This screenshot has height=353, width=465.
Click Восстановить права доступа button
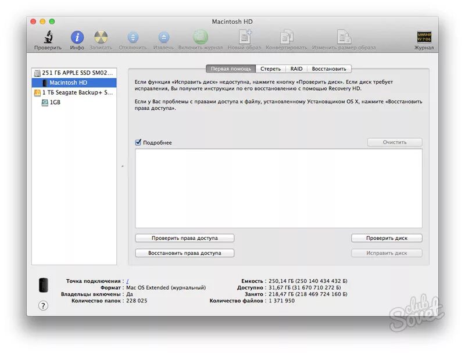coord(184,253)
